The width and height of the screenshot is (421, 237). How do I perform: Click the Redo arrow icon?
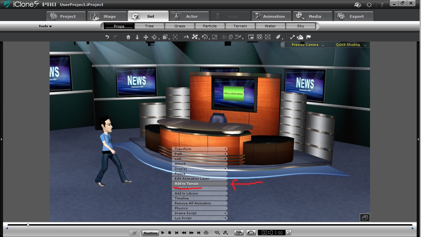115,37
